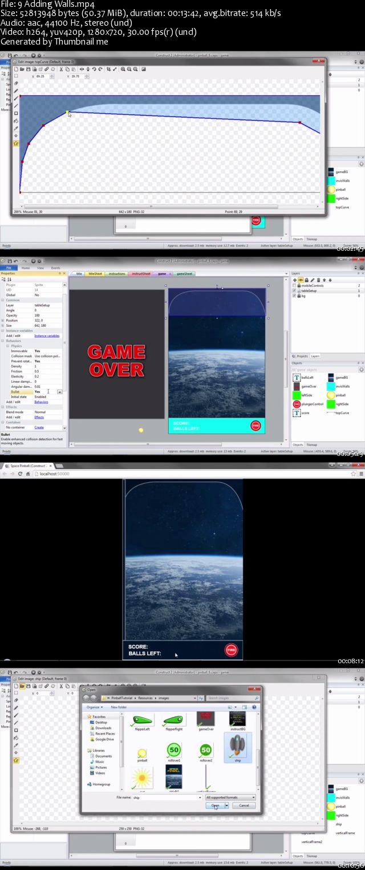Select the ship image file in Open dialog
The image size is (365, 870).
[237, 748]
